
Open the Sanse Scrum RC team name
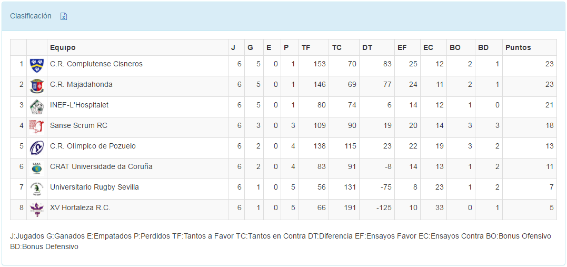pos(78,125)
